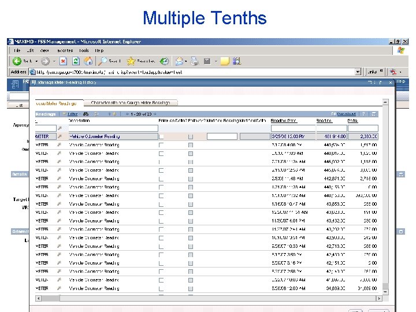This screenshot has width=416, height=312.
Task: Click the Filter link in Readings bar
Action: (72, 114)
